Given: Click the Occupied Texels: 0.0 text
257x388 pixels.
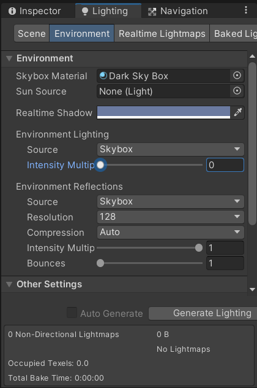Looking at the screenshot, I should 48,363.
